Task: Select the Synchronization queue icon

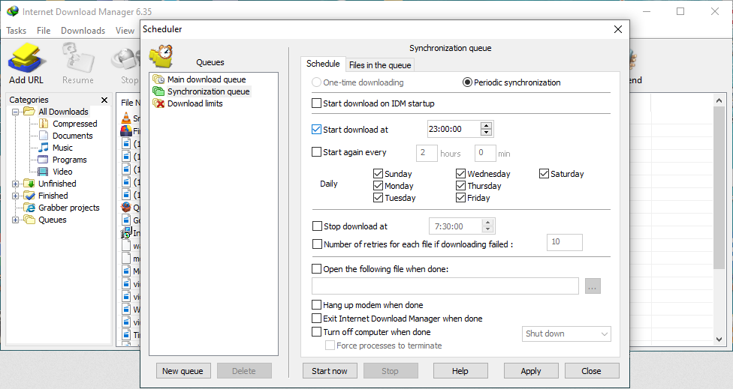Action: 158,91
